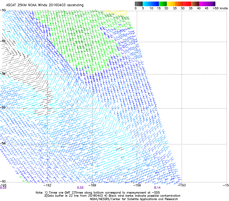229x201 pixels.
Task: Click the NOAA/NESDIS credit line
Action: pyautogui.click(x=134, y=199)
